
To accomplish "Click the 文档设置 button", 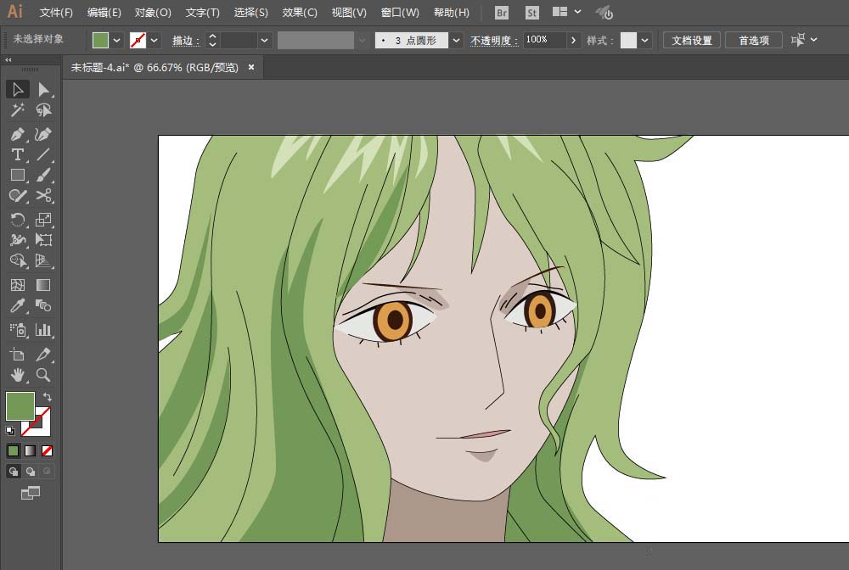I will click(x=692, y=40).
